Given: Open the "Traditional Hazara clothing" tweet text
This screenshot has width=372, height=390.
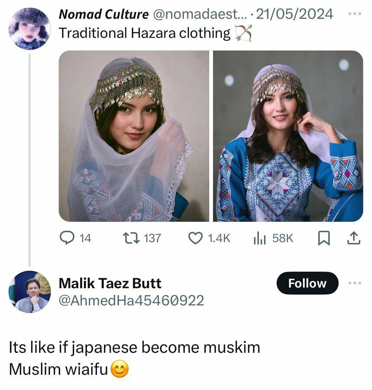Looking at the screenshot, I should pyautogui.click(x=144, y=33).
